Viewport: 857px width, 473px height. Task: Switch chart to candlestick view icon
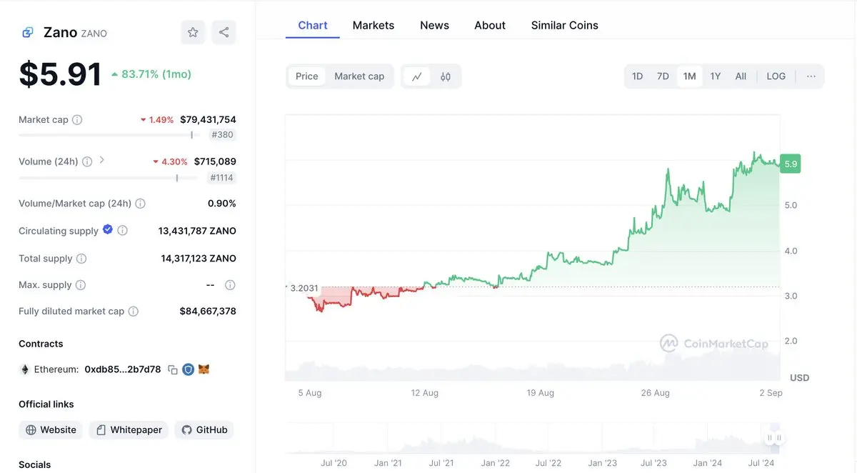point(446,76)
